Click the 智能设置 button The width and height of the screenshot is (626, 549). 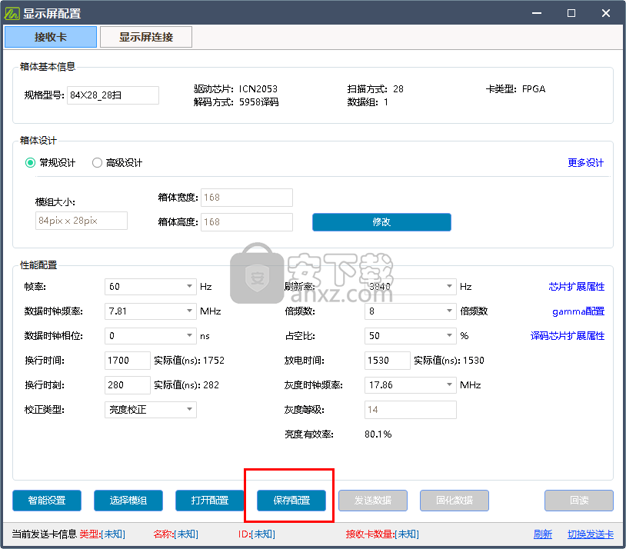[x=47, y=501]
